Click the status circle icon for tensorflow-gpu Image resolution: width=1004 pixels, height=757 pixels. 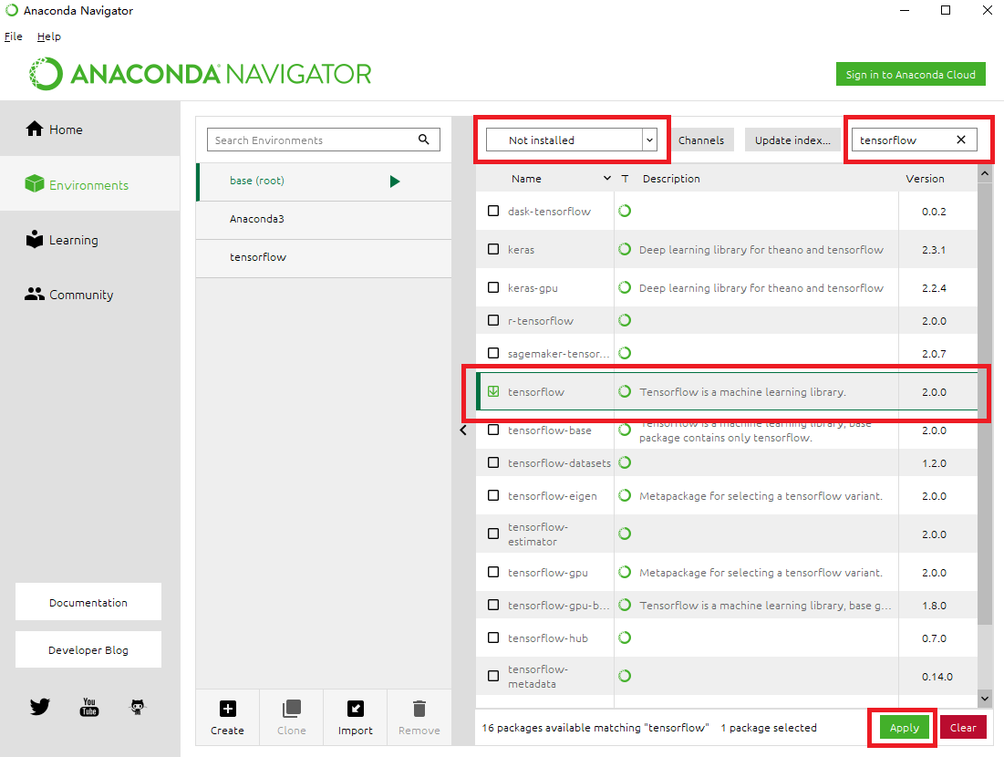625,572
